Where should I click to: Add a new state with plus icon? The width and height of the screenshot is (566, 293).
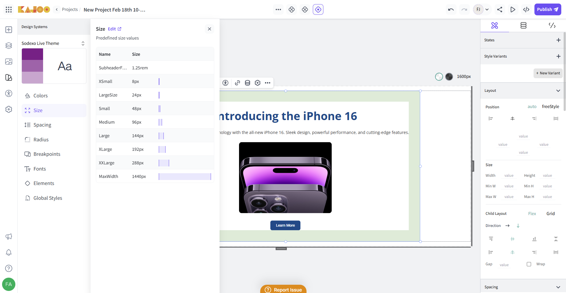(558, 40)
